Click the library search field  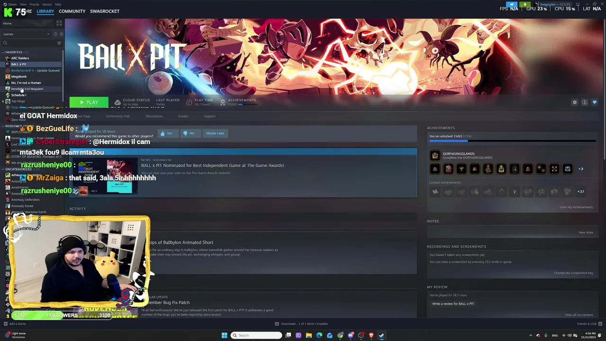(29, 43)
